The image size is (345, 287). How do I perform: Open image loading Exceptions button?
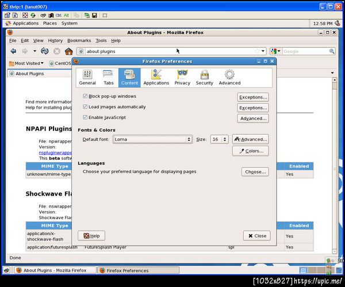click(253, 108)
